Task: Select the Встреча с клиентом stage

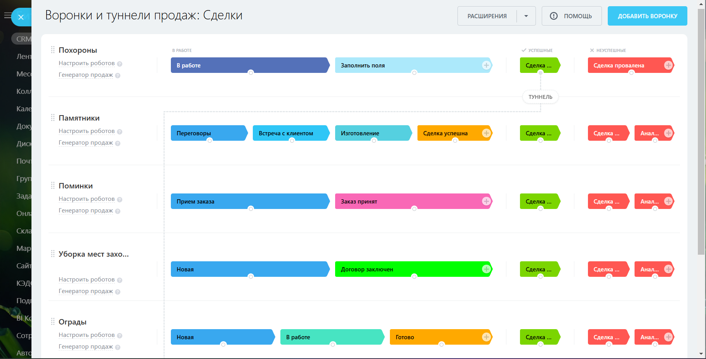Action: coord(289,133)
